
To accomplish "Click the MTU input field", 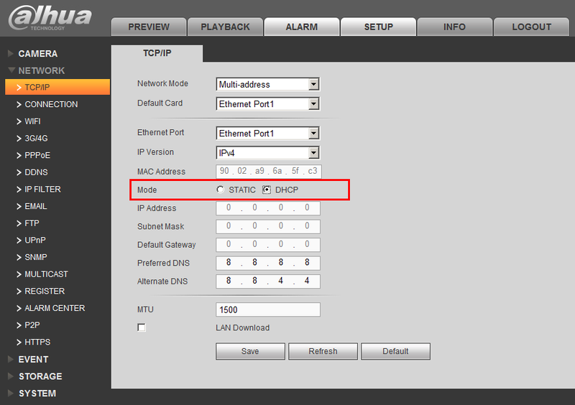I will (267, 310).
